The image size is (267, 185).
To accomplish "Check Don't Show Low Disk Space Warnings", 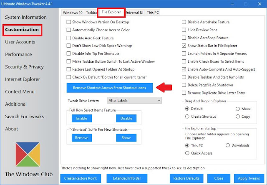I will coord(68,46).
